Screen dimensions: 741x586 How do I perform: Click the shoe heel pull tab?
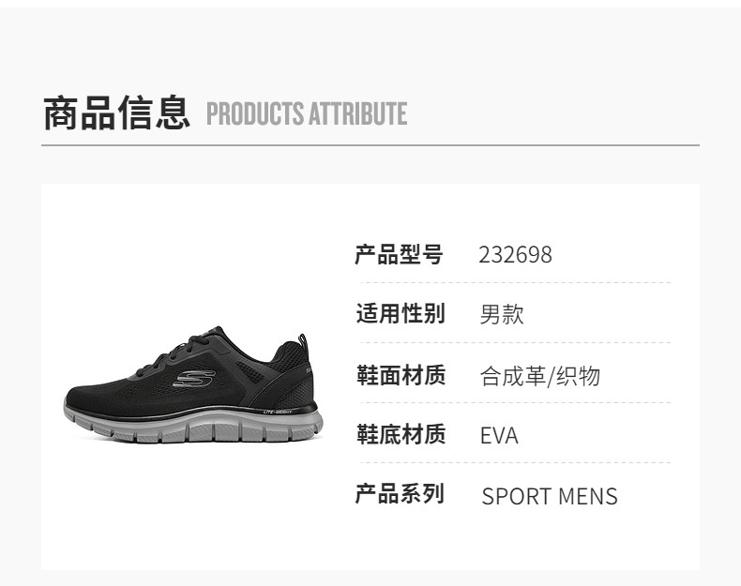pos(303,342)
